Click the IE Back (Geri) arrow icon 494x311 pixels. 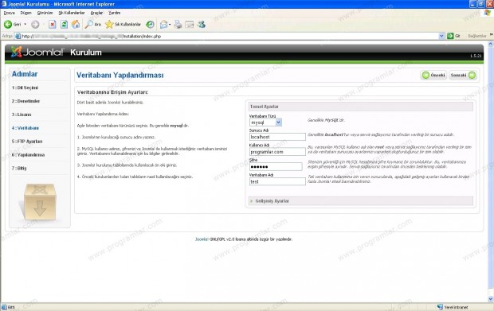tap(8, 25)
